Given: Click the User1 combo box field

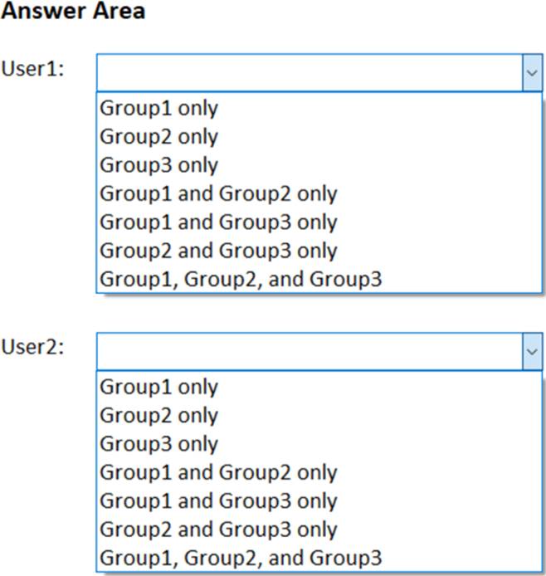Looking at the screenshot, I should [x=319, y=73].
